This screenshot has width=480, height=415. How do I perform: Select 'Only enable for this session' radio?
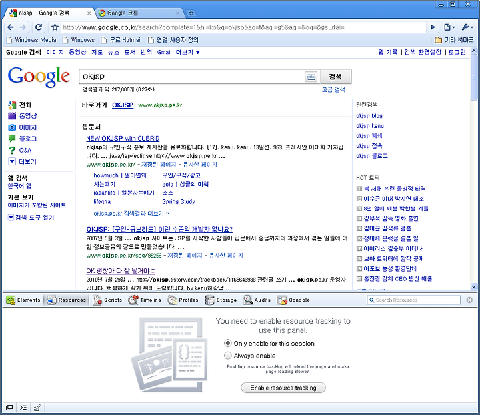[x=227, y=344]
